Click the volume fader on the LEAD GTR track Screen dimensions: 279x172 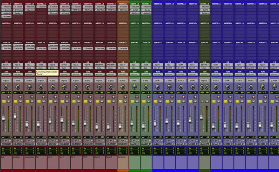tap(201, 116)
